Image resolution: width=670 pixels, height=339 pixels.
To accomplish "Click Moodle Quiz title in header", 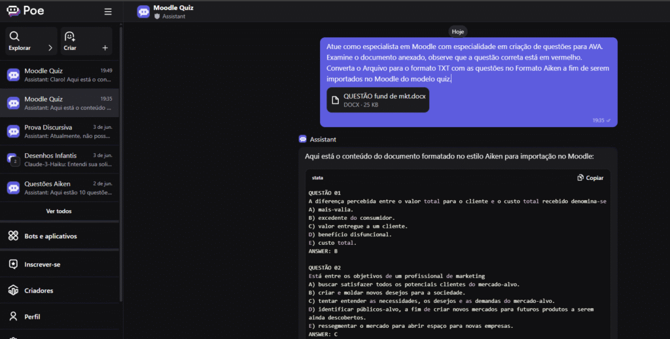I will tap(173, 8).
